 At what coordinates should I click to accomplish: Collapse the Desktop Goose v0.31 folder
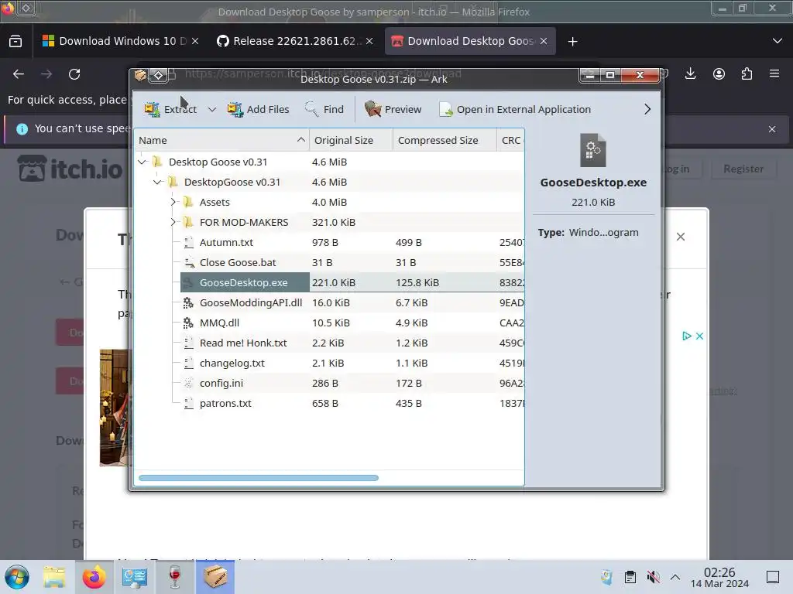[x=142, y=162]
